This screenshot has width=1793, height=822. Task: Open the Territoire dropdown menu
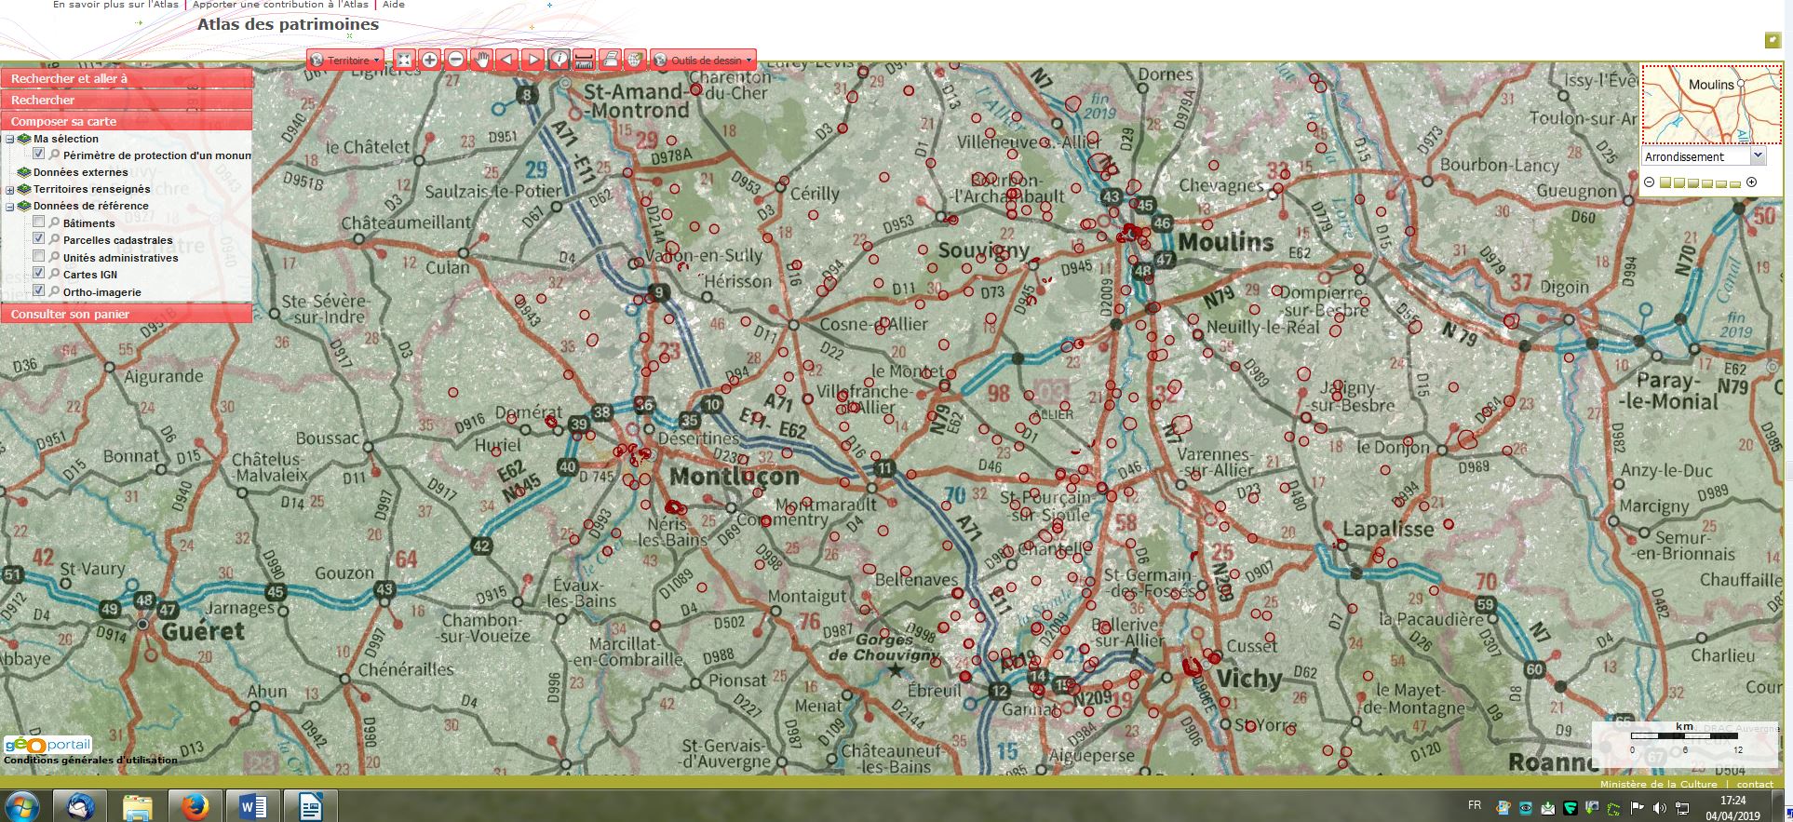tap(345, 60)
